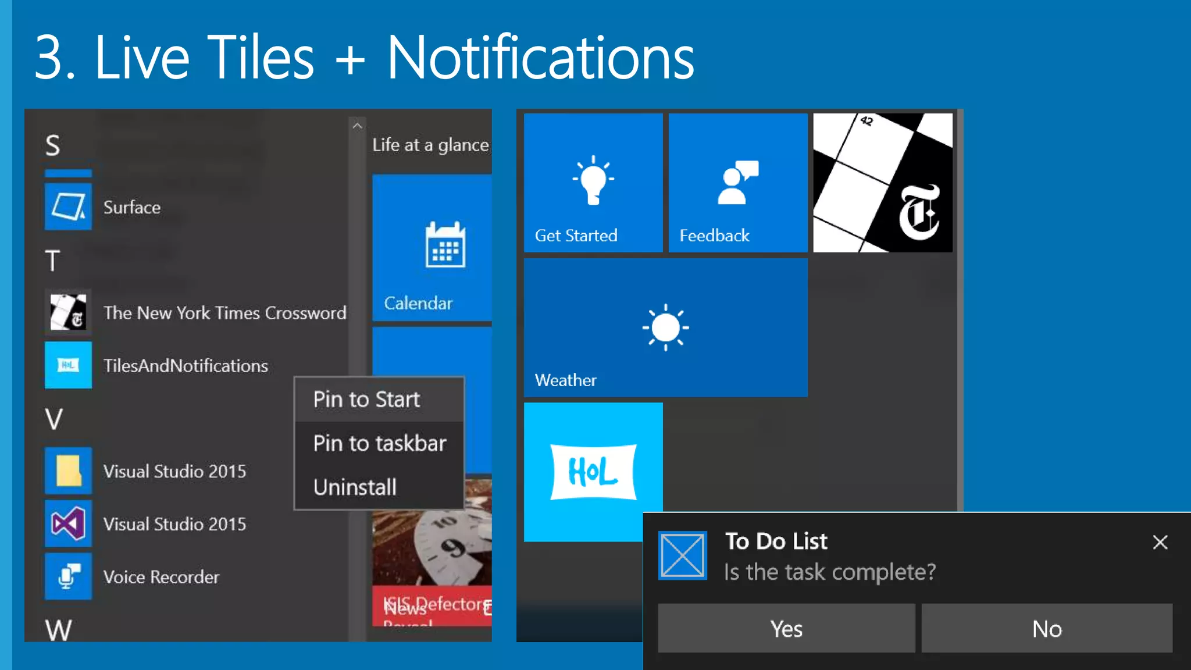Jump via the letter W header
This screenshot has width=1191, height=670.
click(x=58, y=630)
